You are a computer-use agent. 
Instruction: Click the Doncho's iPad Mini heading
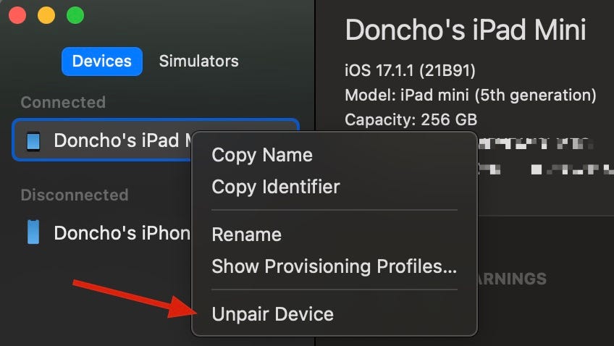coord(465,30)
